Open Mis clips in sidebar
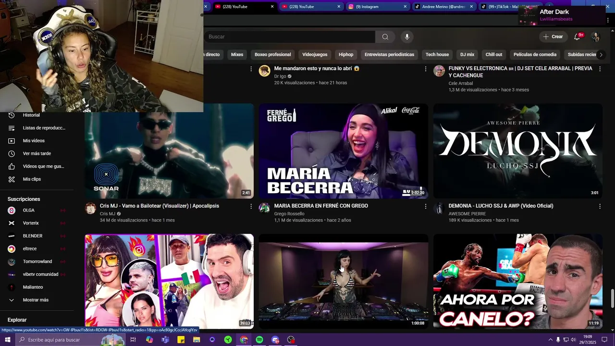615x346 pixels. click(37, 179)
